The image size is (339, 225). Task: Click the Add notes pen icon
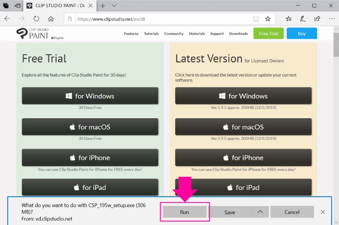click(303, 19)
